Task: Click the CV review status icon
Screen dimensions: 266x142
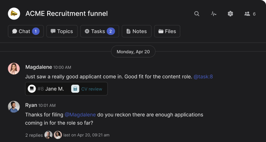Action: click(x=75, y=89)
